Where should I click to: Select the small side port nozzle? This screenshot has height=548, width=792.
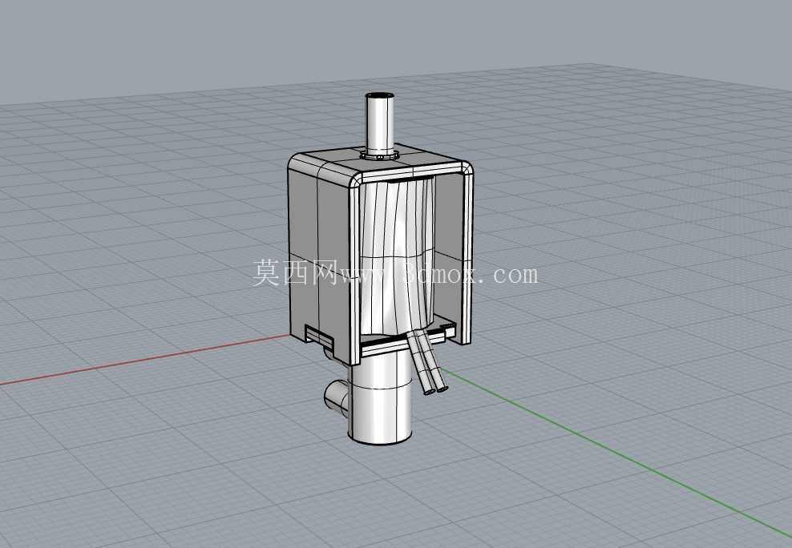coord(337,397)
